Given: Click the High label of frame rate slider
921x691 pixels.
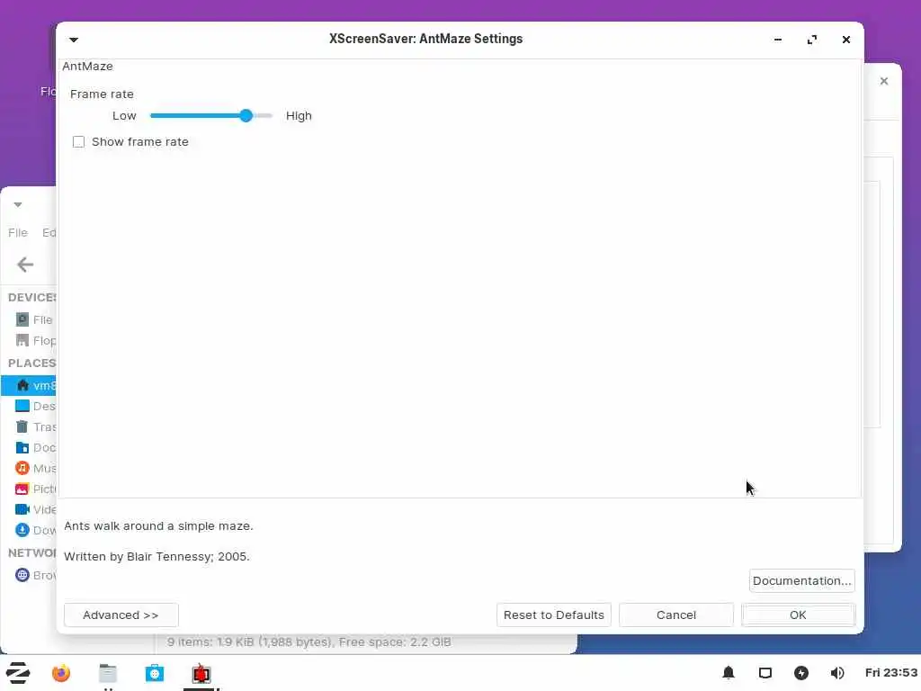Looking at the screenshot, I should coord(299,116).
